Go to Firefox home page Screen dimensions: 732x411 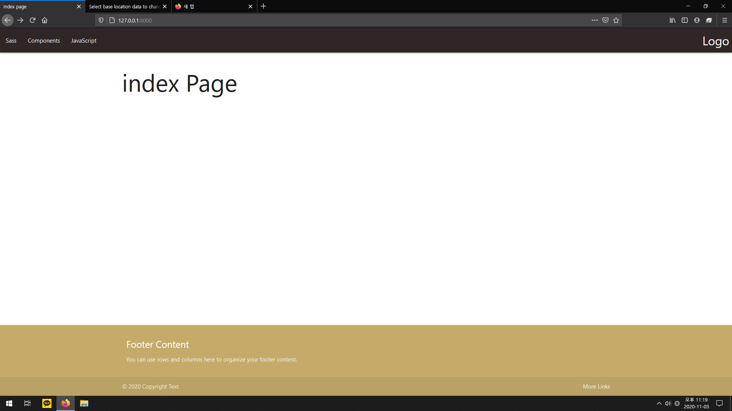click(45, 20)
